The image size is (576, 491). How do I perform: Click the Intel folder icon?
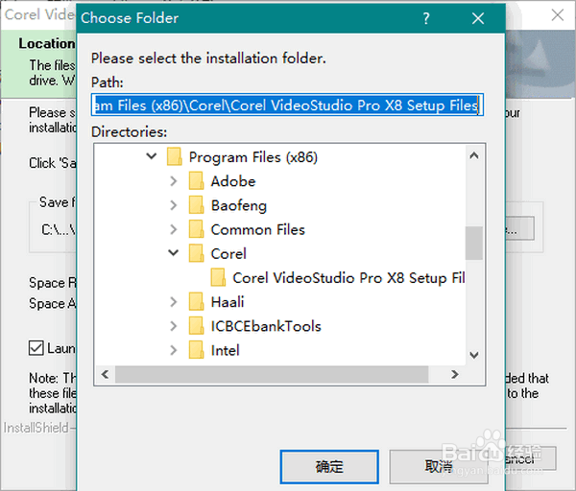tap(197, 350)
